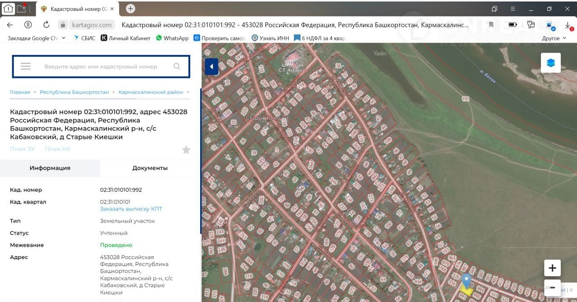Zoom out on the map
The image size is (577, 302).
point(552,288)
